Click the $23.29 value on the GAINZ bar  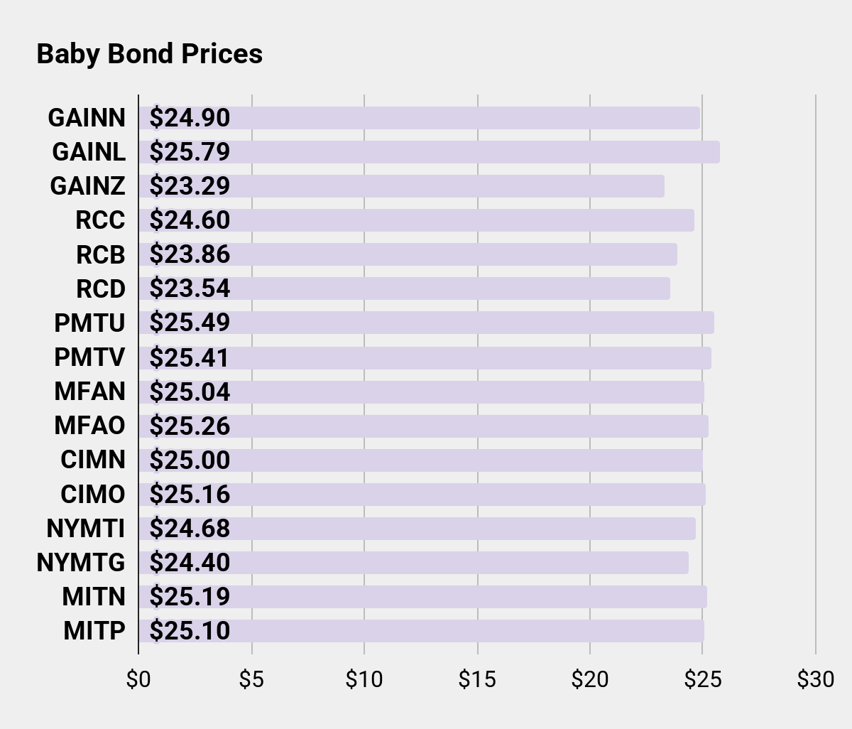[190, 186]
